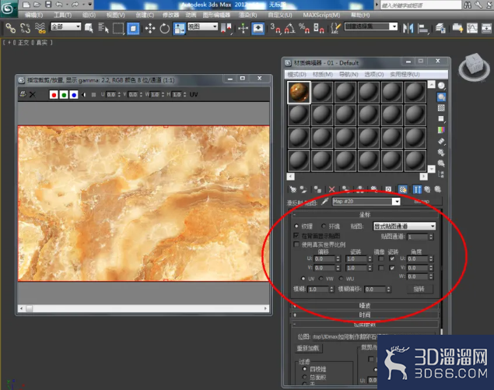
Task: Enable 使用真实世界比例 checkbox
Action: tap(296, 244)
